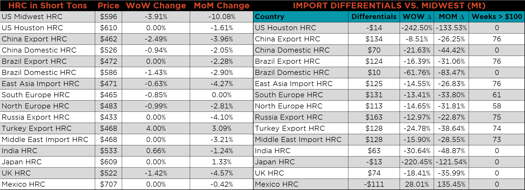Click the China Export HRC price $462
This screenshot has width=525, height=190.
coord(108,39)
